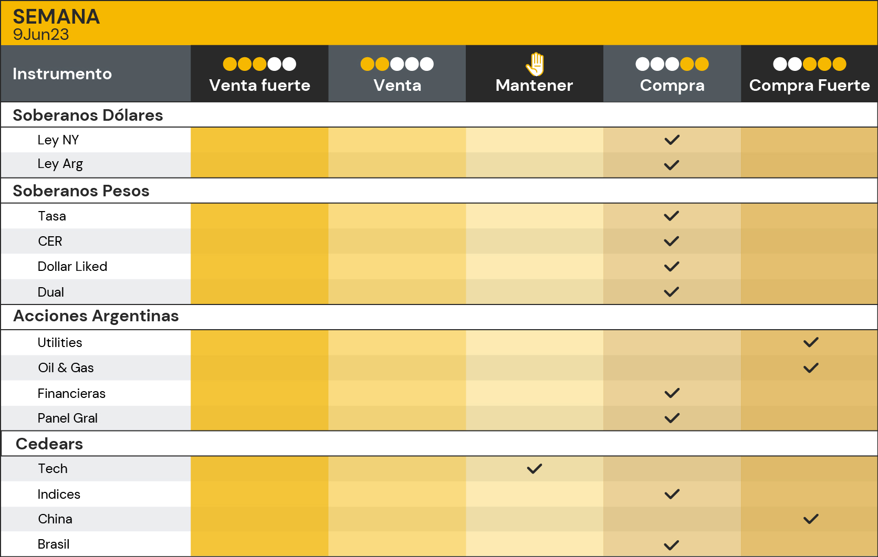Screen dimensions: 878x557
Task: Click the Financieras row label
Action: click(71, 393)
